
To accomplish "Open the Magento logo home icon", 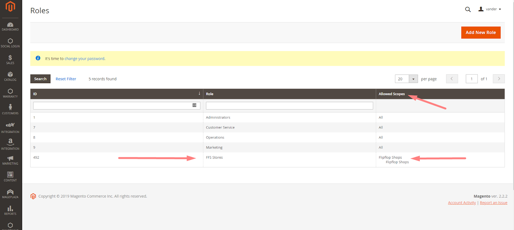I will tap(10, 6).
